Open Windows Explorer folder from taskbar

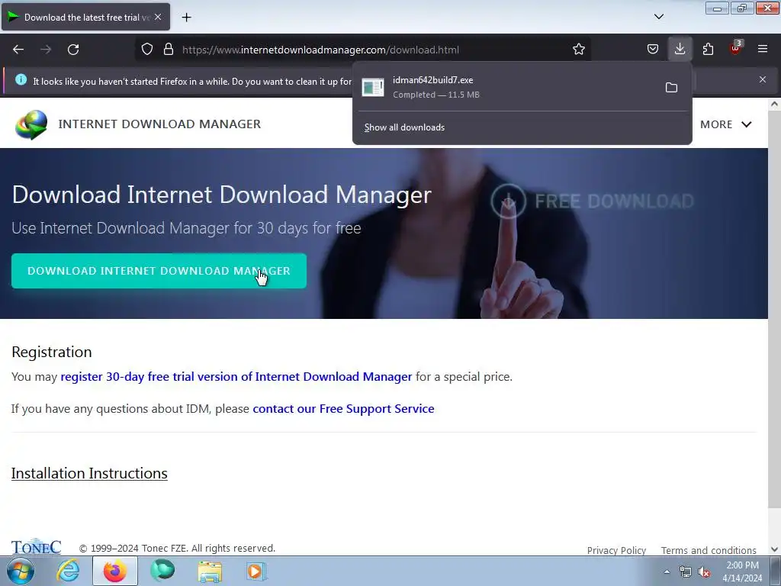[x=210, y=571]
